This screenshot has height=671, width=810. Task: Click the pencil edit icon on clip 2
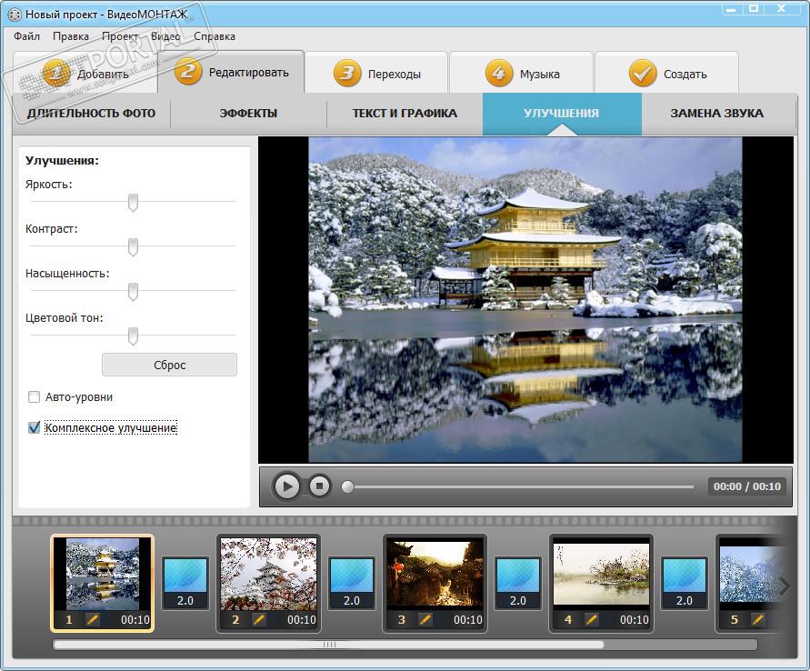pyautogui.click(x=259, y=619)
